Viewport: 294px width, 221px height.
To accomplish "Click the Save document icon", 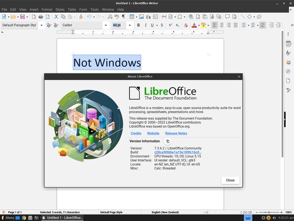I will (23, 17).
